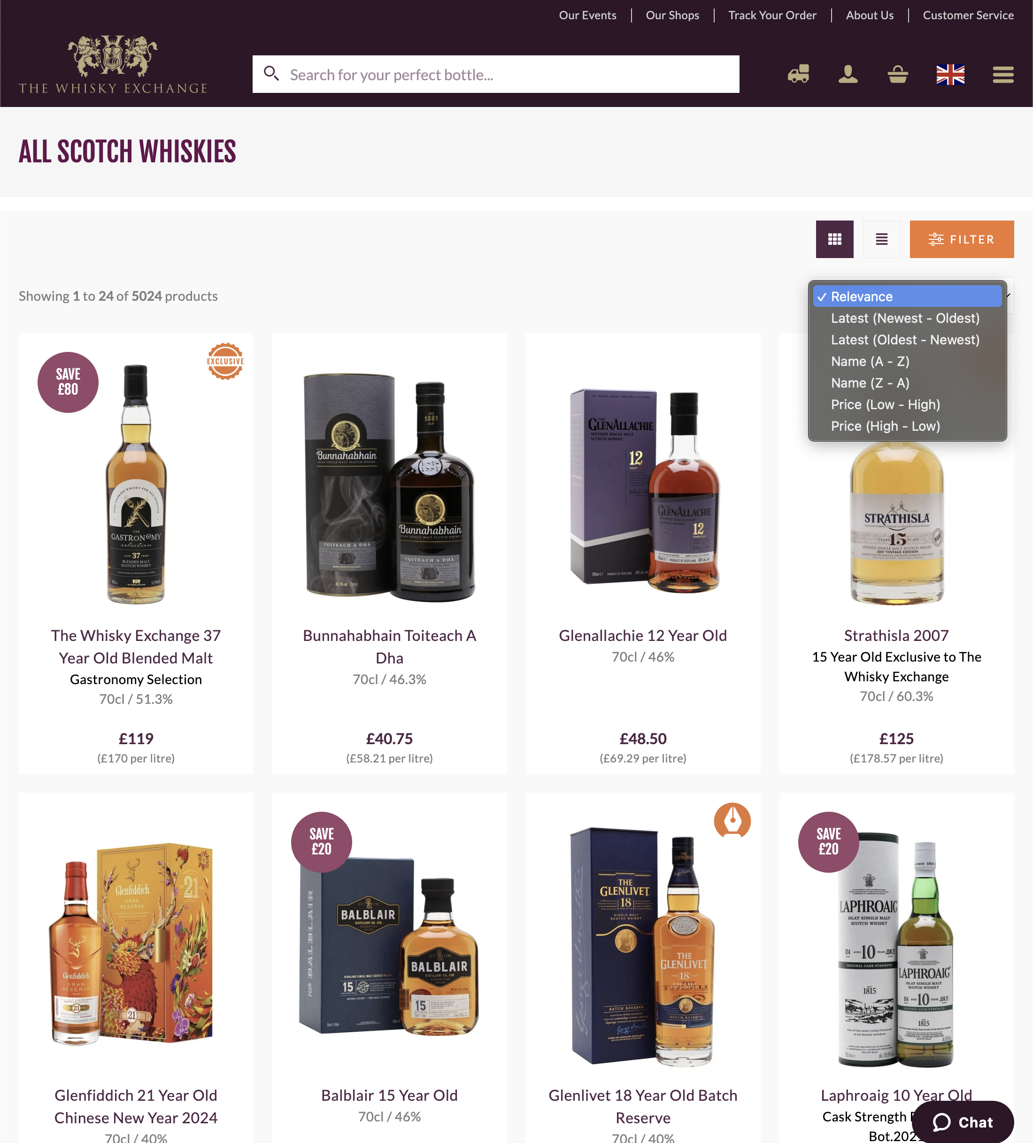Switch to grid view
The height and width of the screenshot is (1143, 1033).
834,239
